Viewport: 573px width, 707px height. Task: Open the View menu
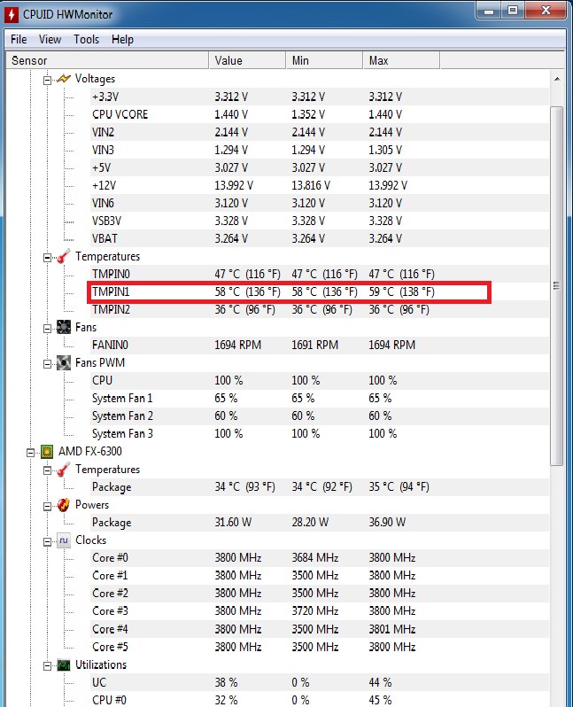click(50, 40)
